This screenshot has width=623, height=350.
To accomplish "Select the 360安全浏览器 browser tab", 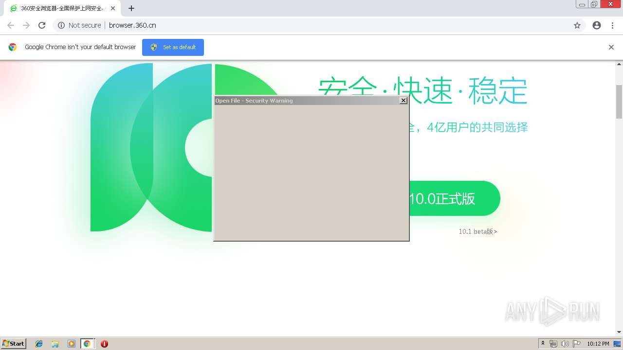I will (x=62, y=8).
